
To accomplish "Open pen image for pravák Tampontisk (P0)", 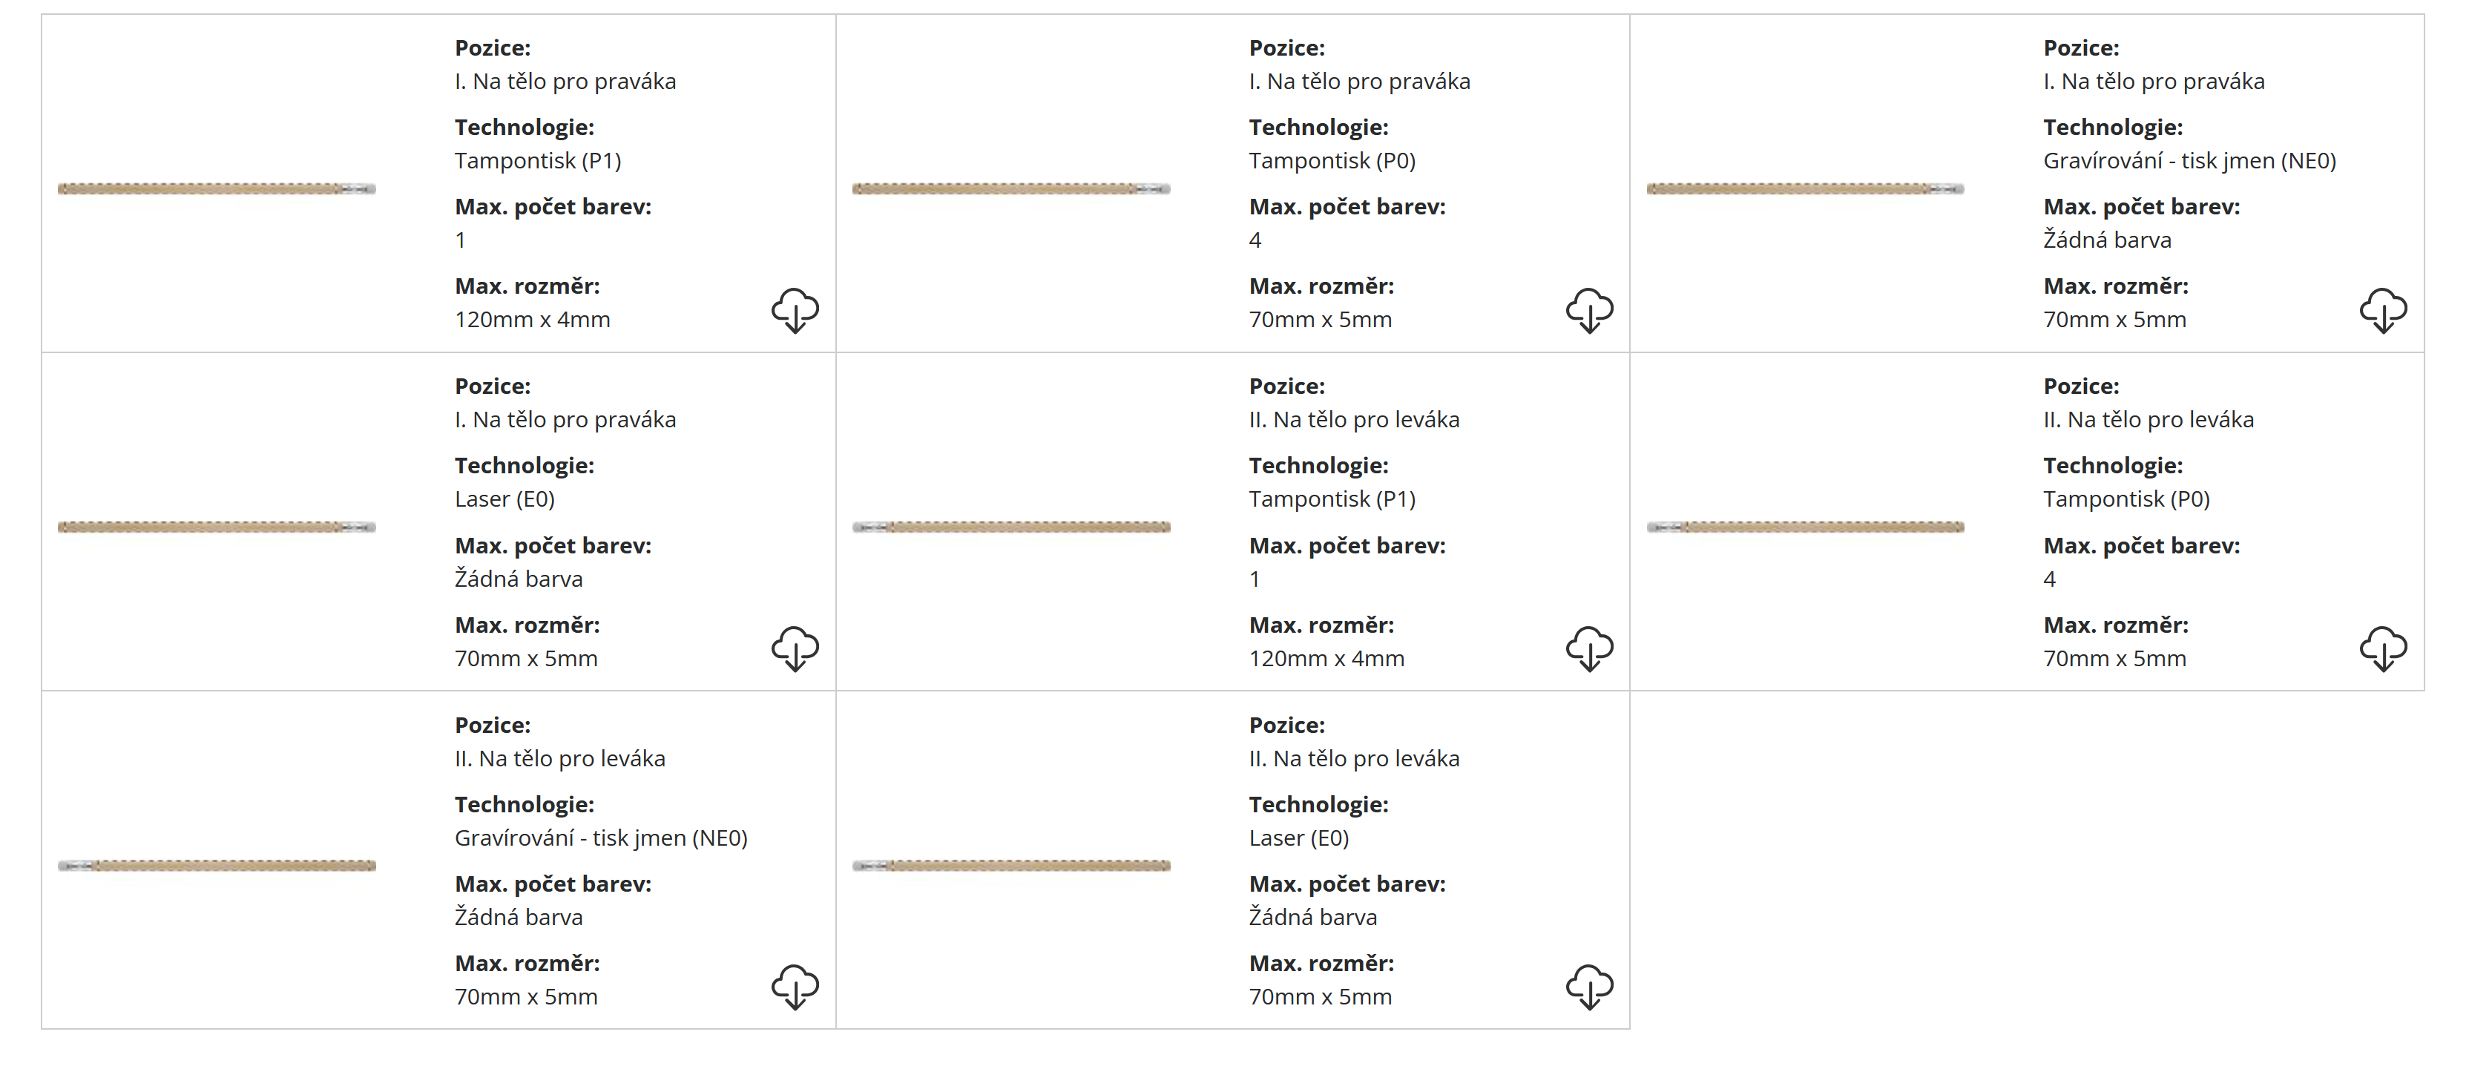I will [1011, 189].
